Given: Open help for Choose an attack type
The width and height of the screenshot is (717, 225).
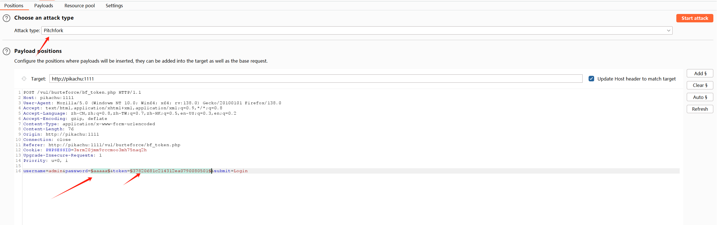Looking at the screenshot, I should tap(6, 18).
